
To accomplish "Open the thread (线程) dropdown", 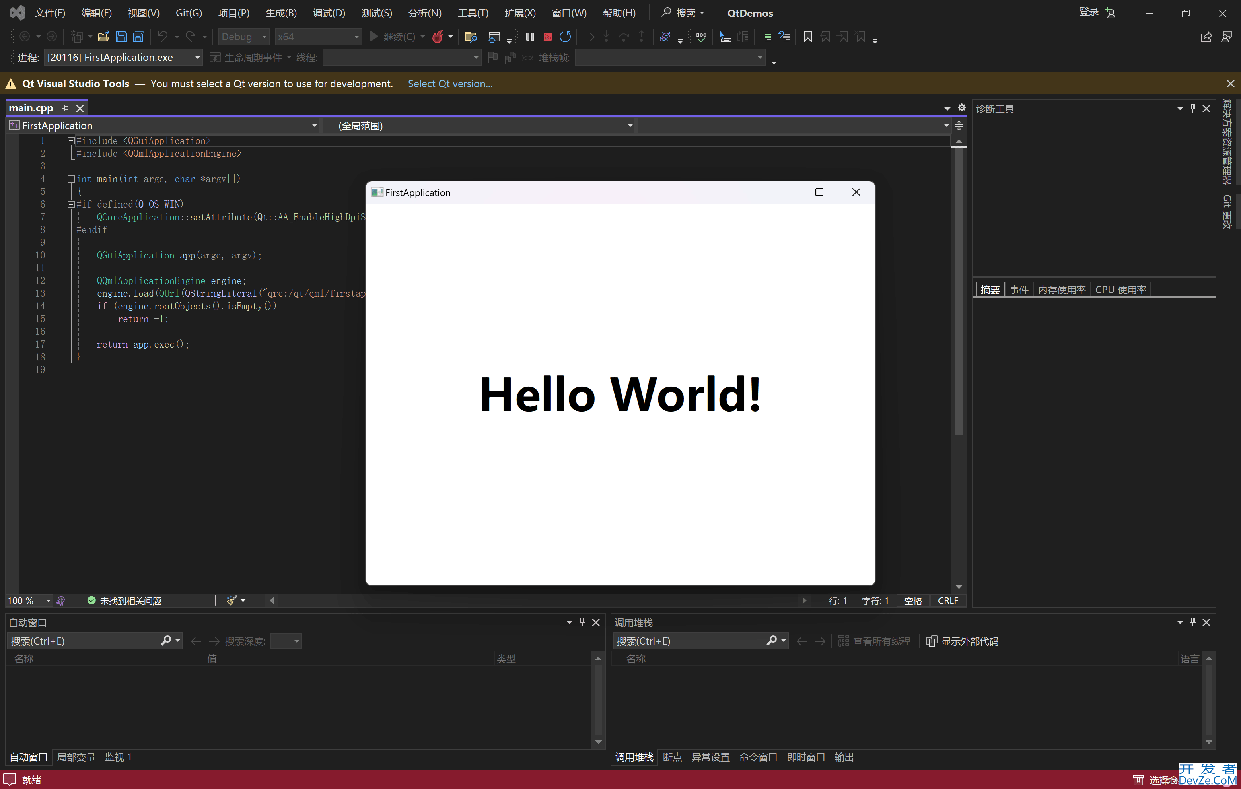I will pos(402,57).
